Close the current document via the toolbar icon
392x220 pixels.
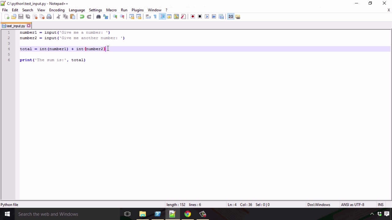coord(35,16)
